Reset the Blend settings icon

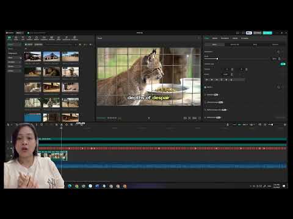coord(278,87)
